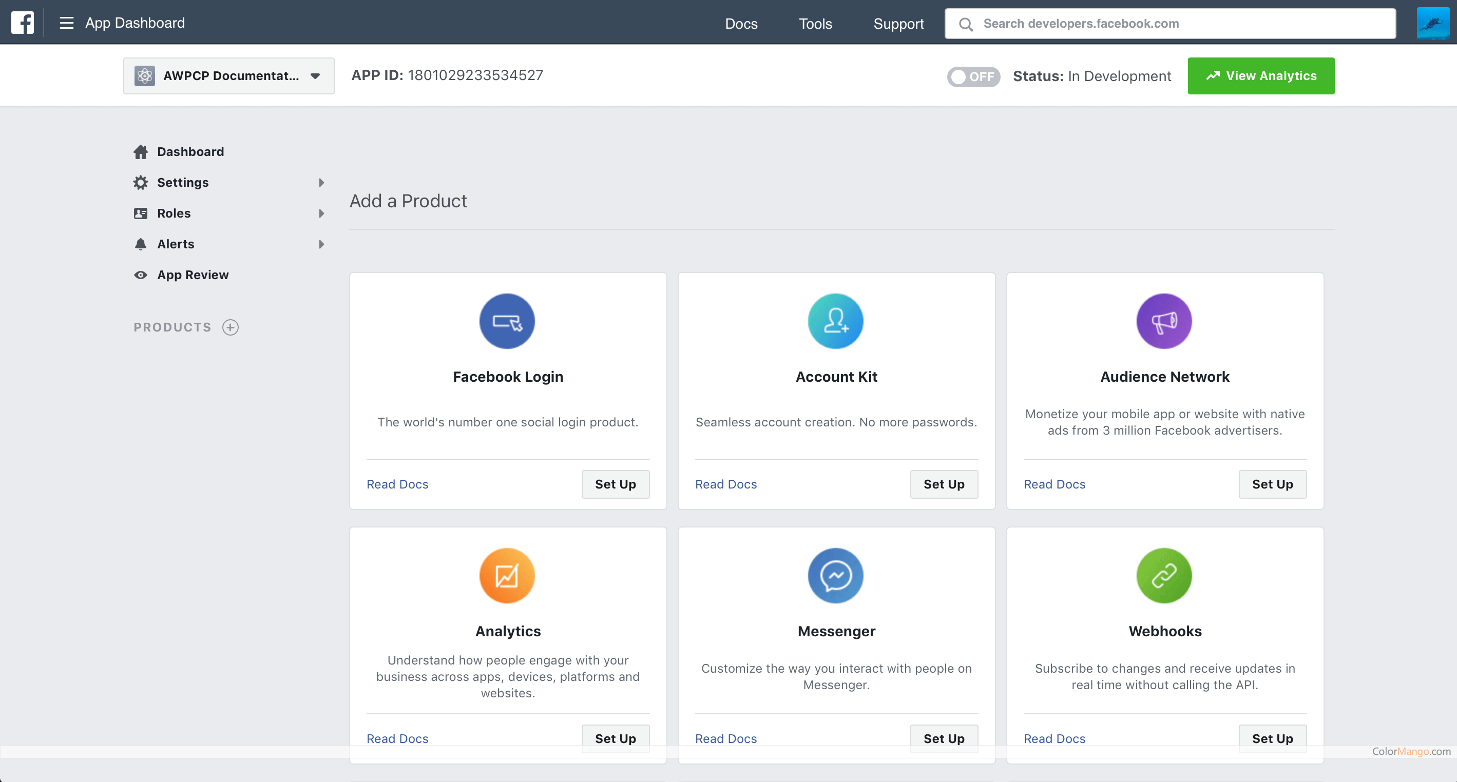Expand the Settings section in the sidebar
The width and height of the screenshot is (1457, 782).
pos(321,182)
